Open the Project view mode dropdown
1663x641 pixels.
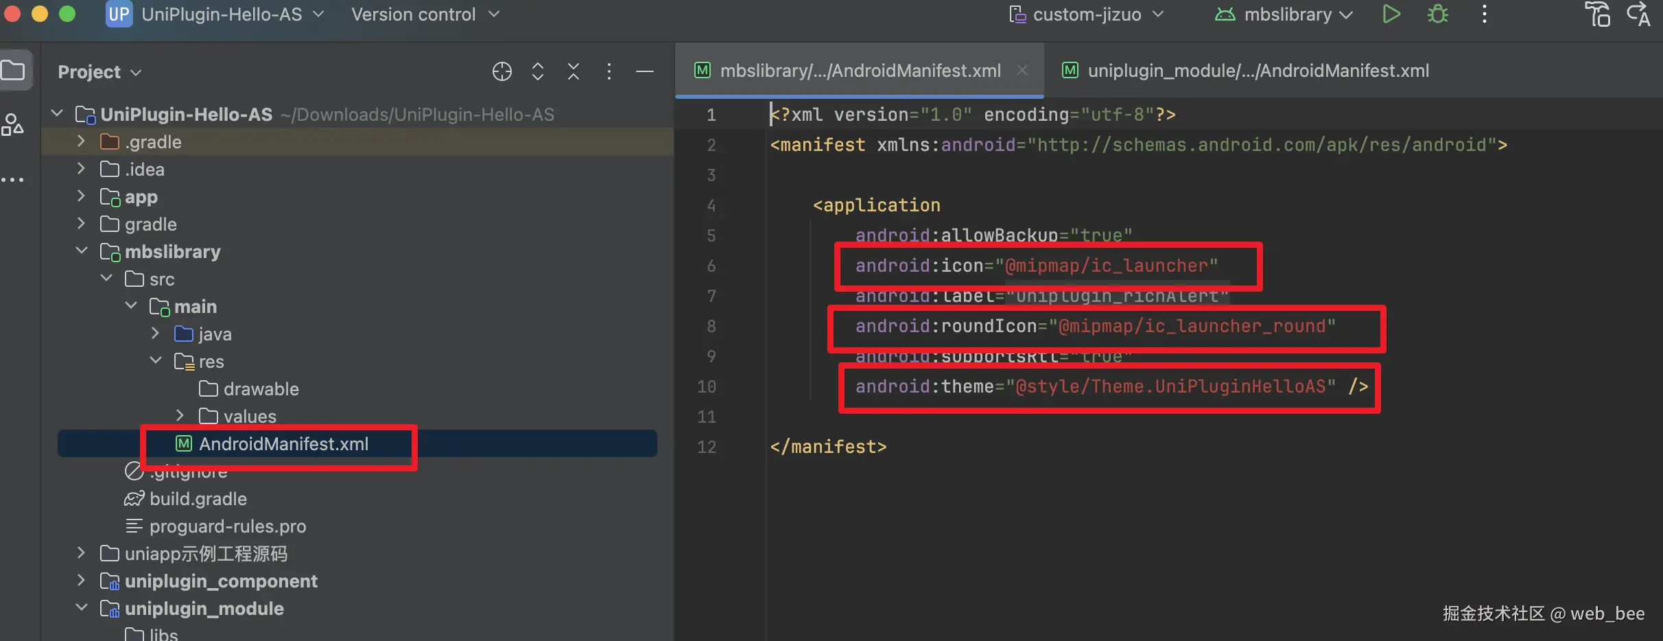tap(99, 72)
